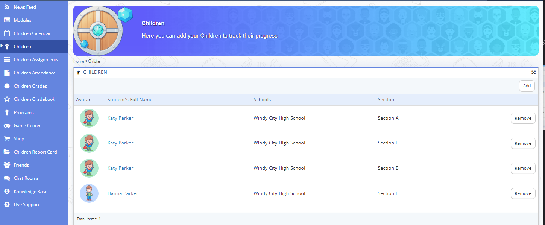Image resolution: width=545 pixels, height=225 pixels.
Task: Click Hanna Parker's avatar thumbnail
Action: click(89, 193)
